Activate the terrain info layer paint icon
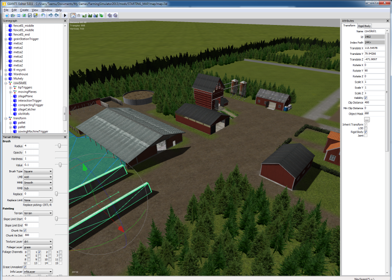The width and height of the screenshot is (392, 280). click(x=96, y=16)
